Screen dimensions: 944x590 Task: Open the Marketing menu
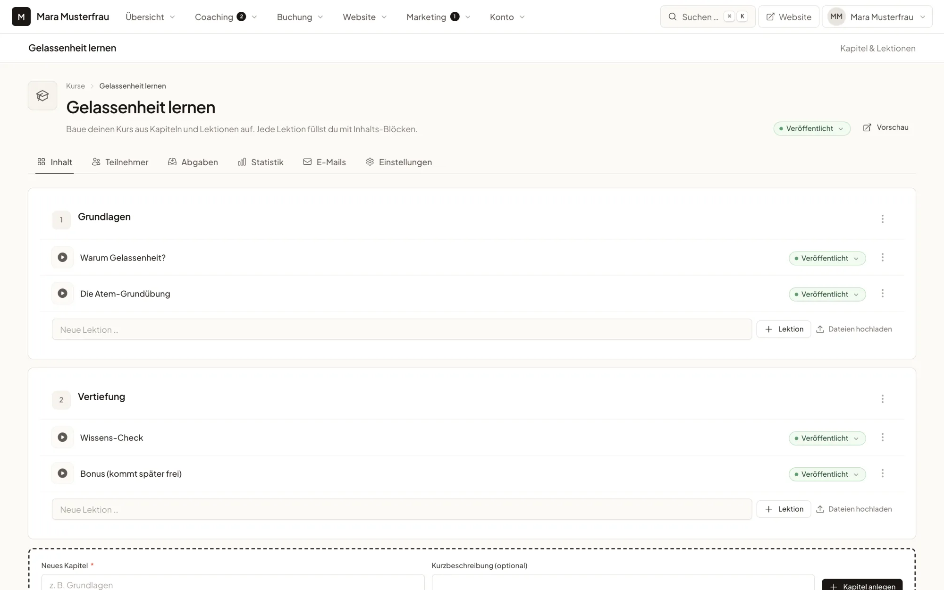point(438,17)
